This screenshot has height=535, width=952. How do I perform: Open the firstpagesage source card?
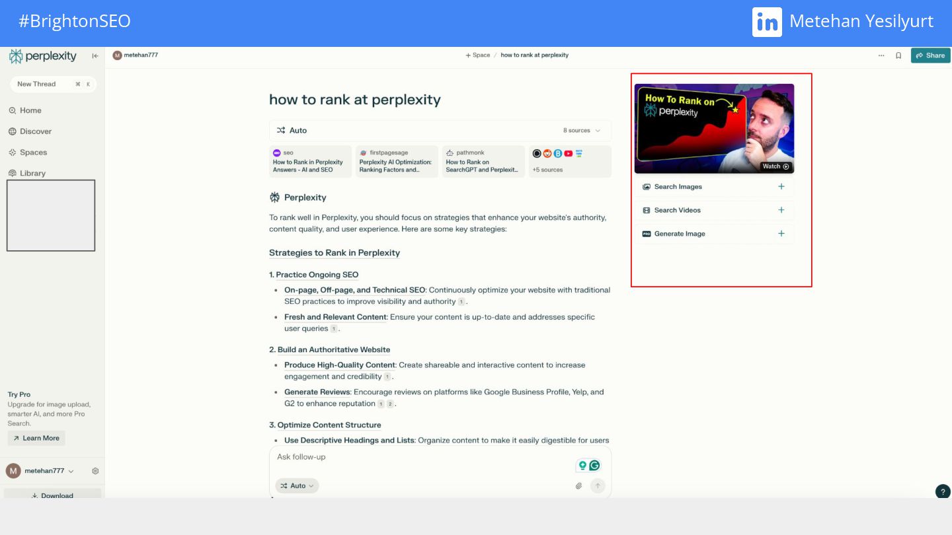[x=397, y=161]
